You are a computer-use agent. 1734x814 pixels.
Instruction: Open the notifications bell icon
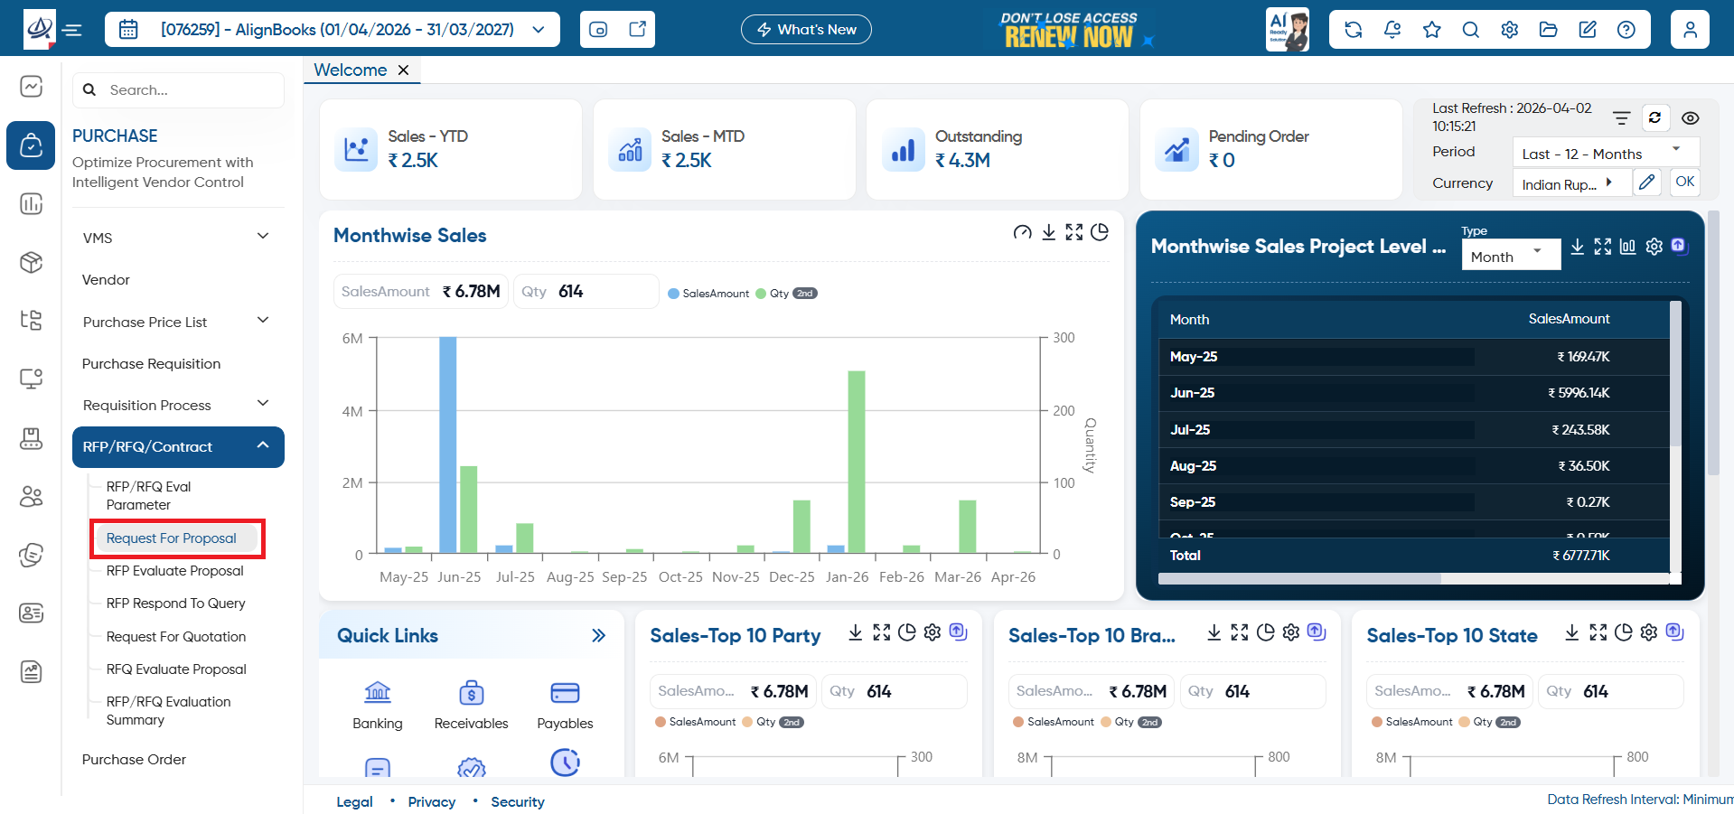[1392, 30]
